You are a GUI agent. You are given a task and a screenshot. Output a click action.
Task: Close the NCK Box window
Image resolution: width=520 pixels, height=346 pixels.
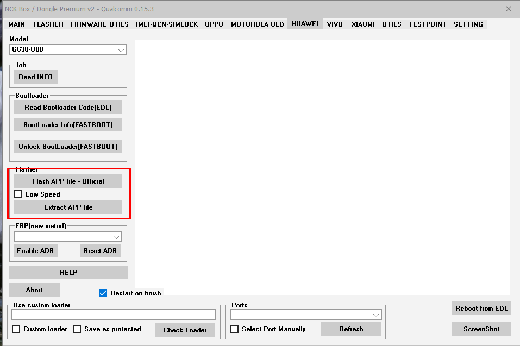tap(509, 9)
